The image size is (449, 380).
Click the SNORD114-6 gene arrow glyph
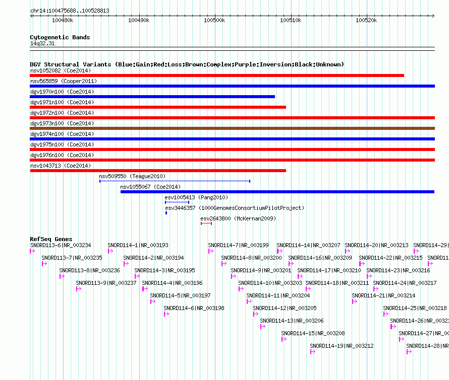point(166,314)
